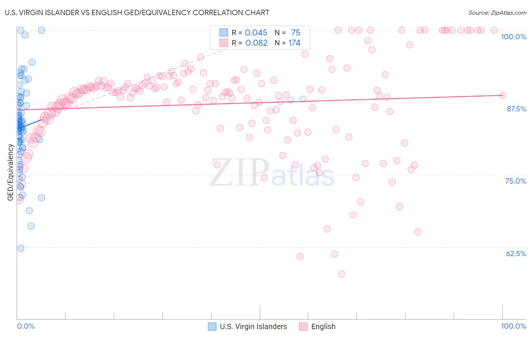Viewport: 531px width, 337px height.
Task: Click the pink data point at far right of trend line
Action: tap(502, 95)
